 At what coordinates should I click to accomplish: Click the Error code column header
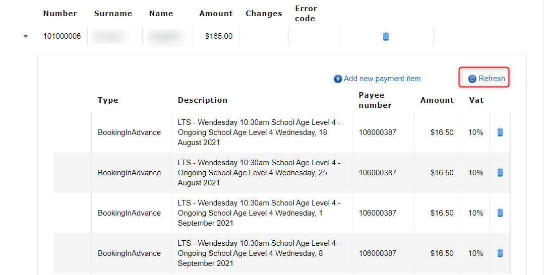tap(306, 14)
